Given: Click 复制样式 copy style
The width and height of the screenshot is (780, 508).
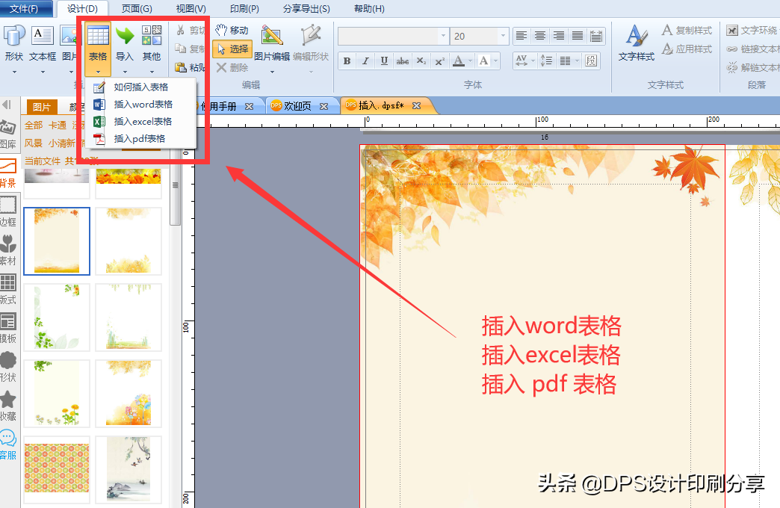Looking at the screenshot, I should (687, 31).
